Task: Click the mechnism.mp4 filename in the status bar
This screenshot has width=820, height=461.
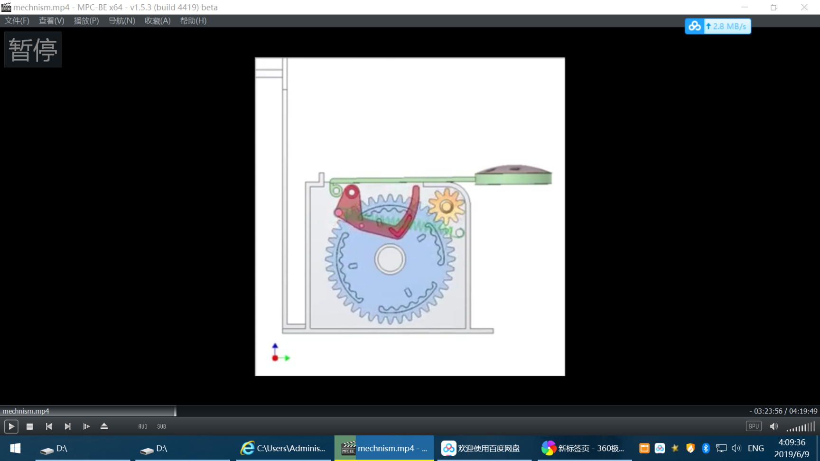Action: (26, 411)
